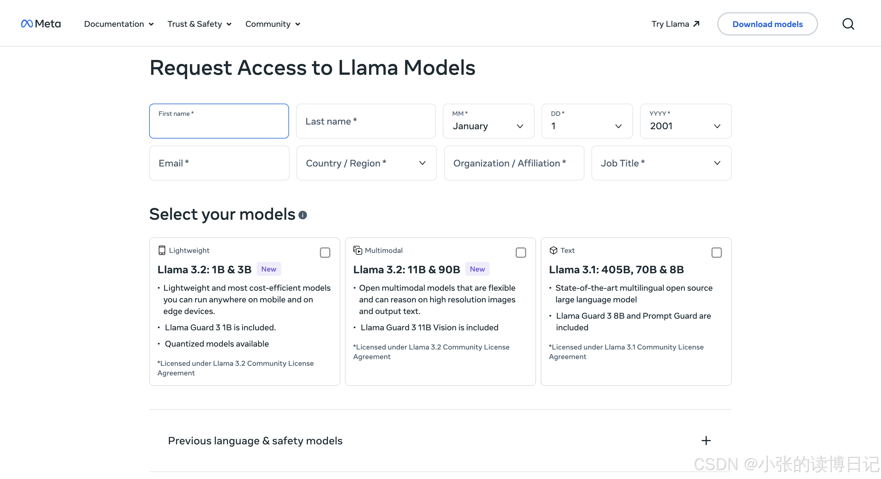Viewport: 881px width, 479px height.
Task: Open the Documentation menu
Action: (119, 24)
